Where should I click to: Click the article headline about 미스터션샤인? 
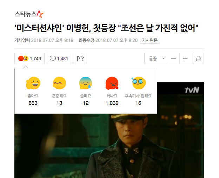pos(106,28)
